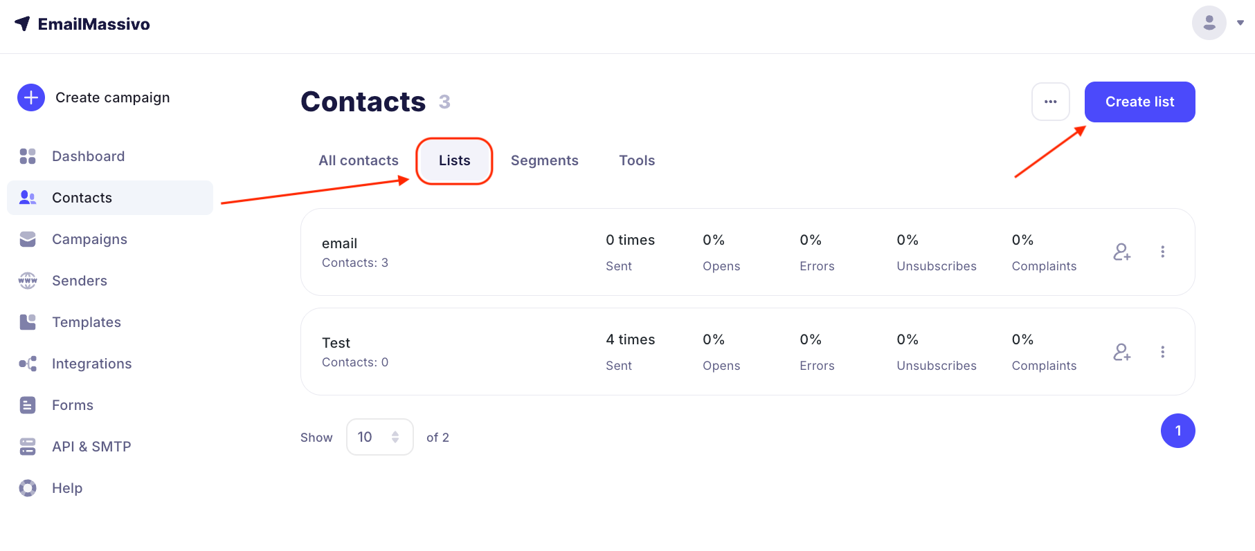Open the Integrations icon in sidebar
The height and width of the screenshot is (551, 1255).
click(28, 364)
